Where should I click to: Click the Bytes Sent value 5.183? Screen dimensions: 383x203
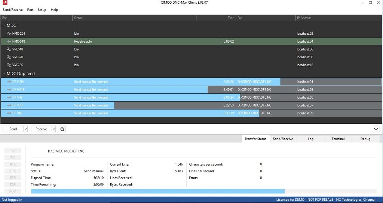pyautogui.click(x=179, y=171)
